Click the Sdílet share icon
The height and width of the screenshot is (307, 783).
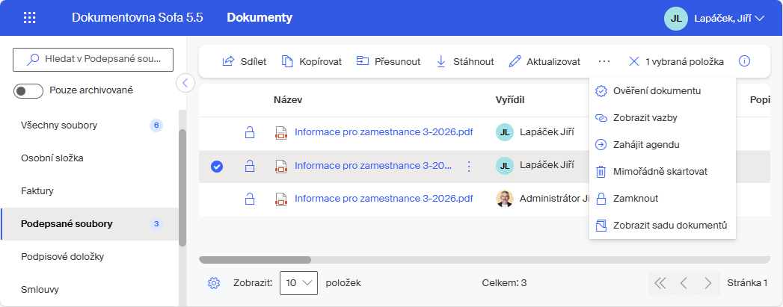(228, 61)
